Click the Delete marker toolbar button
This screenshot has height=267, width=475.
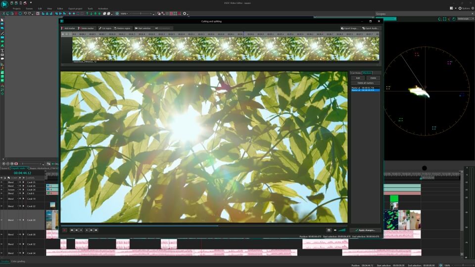coord(86,28)
